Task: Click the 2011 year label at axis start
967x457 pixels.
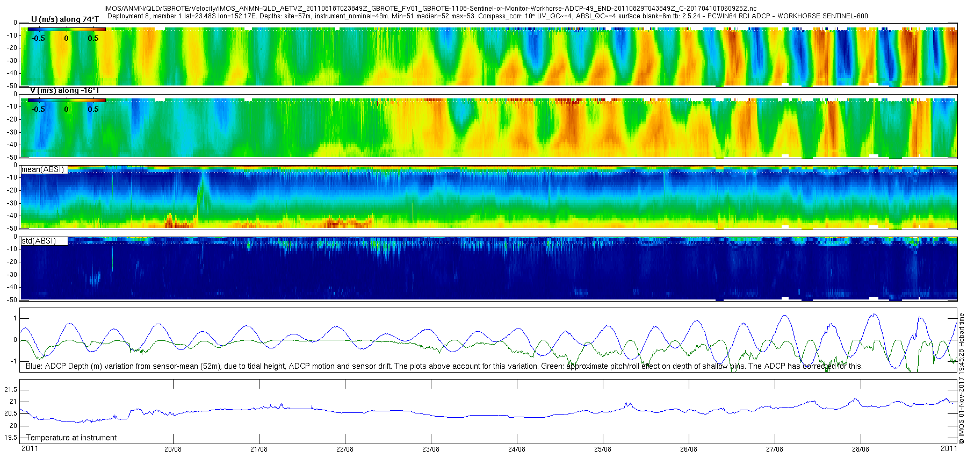Action: 30,448
